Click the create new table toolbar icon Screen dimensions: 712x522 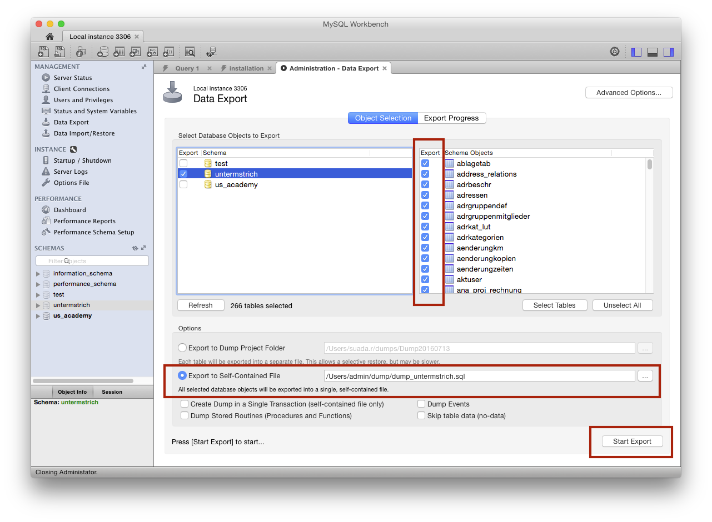point(119,52)
